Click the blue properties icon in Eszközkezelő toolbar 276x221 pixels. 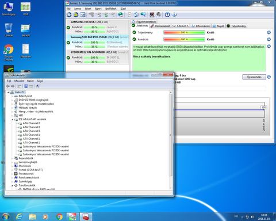click(x=26, y=86)
